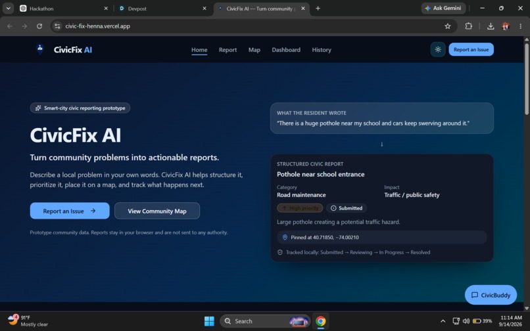This screenshot has width=530, height=331.
Task: Click the Pothole near school entrance title
Action: pyautogui.click(x=320, y=174)
